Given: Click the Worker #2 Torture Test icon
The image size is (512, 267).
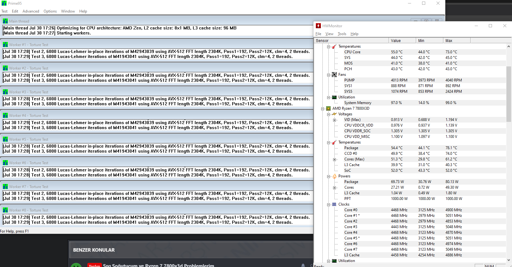Looking at the screenshot, I should point(5,68).
